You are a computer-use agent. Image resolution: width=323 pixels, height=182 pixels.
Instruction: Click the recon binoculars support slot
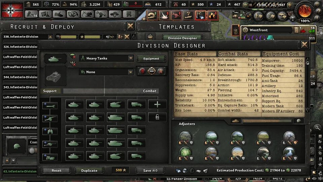(x=50, y=131)
